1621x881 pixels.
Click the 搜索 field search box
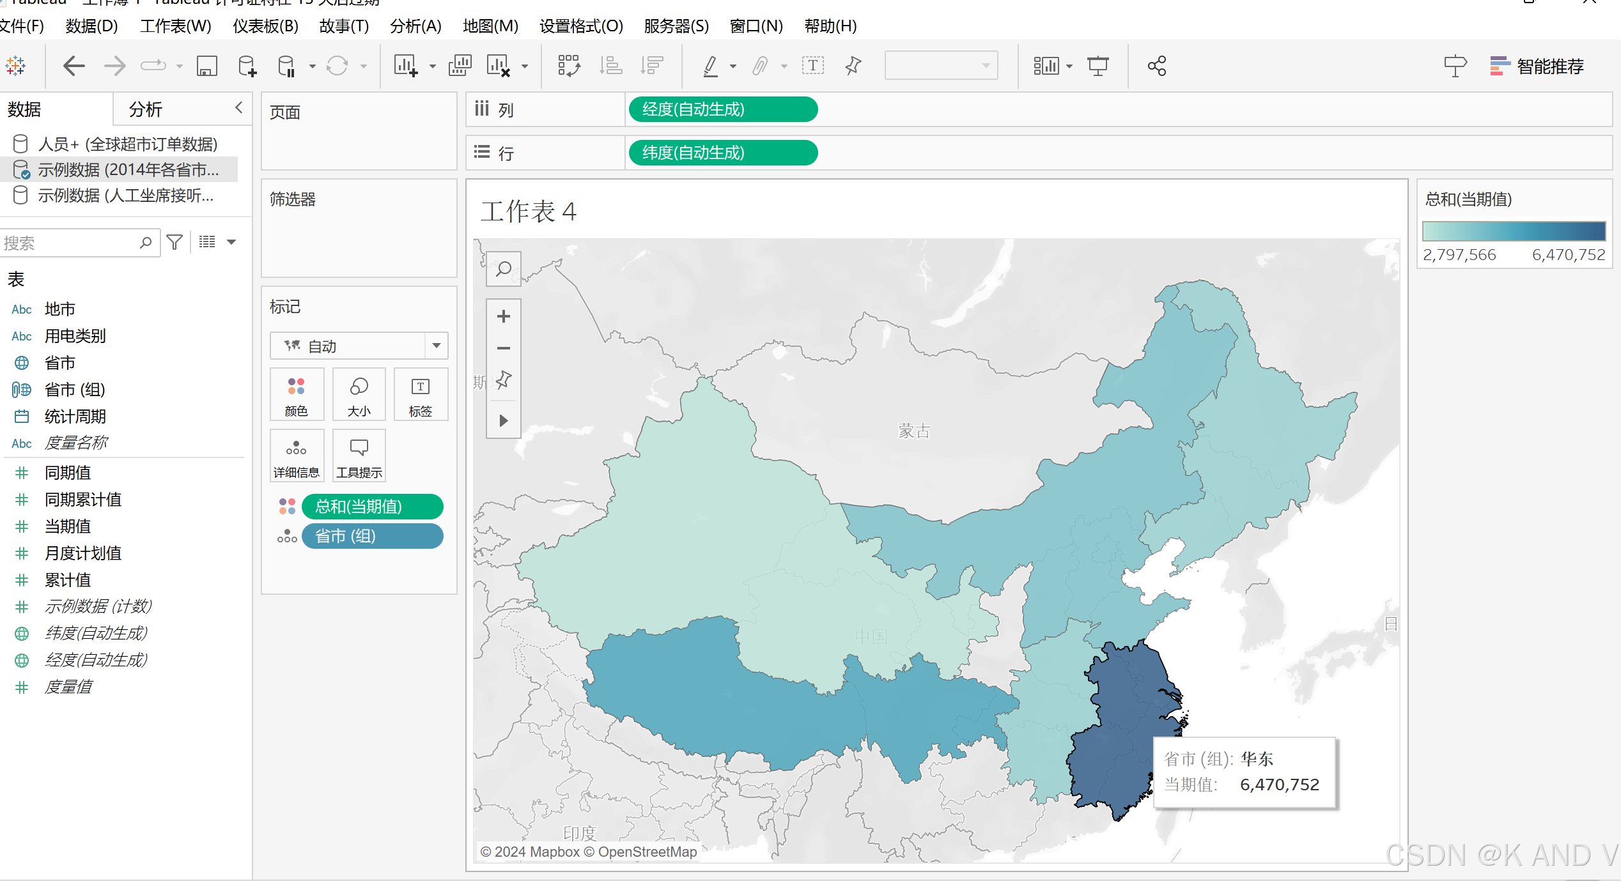click(x=70, y=243)
